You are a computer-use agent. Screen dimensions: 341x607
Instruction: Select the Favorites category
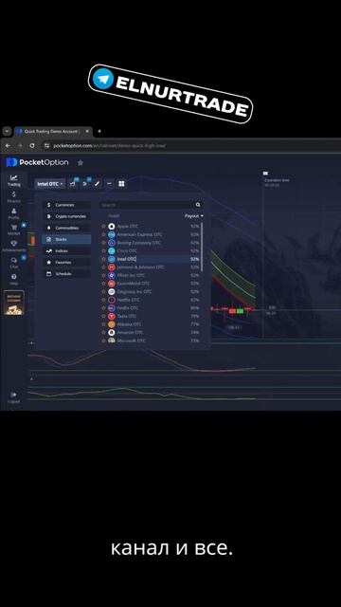(66, 262)
